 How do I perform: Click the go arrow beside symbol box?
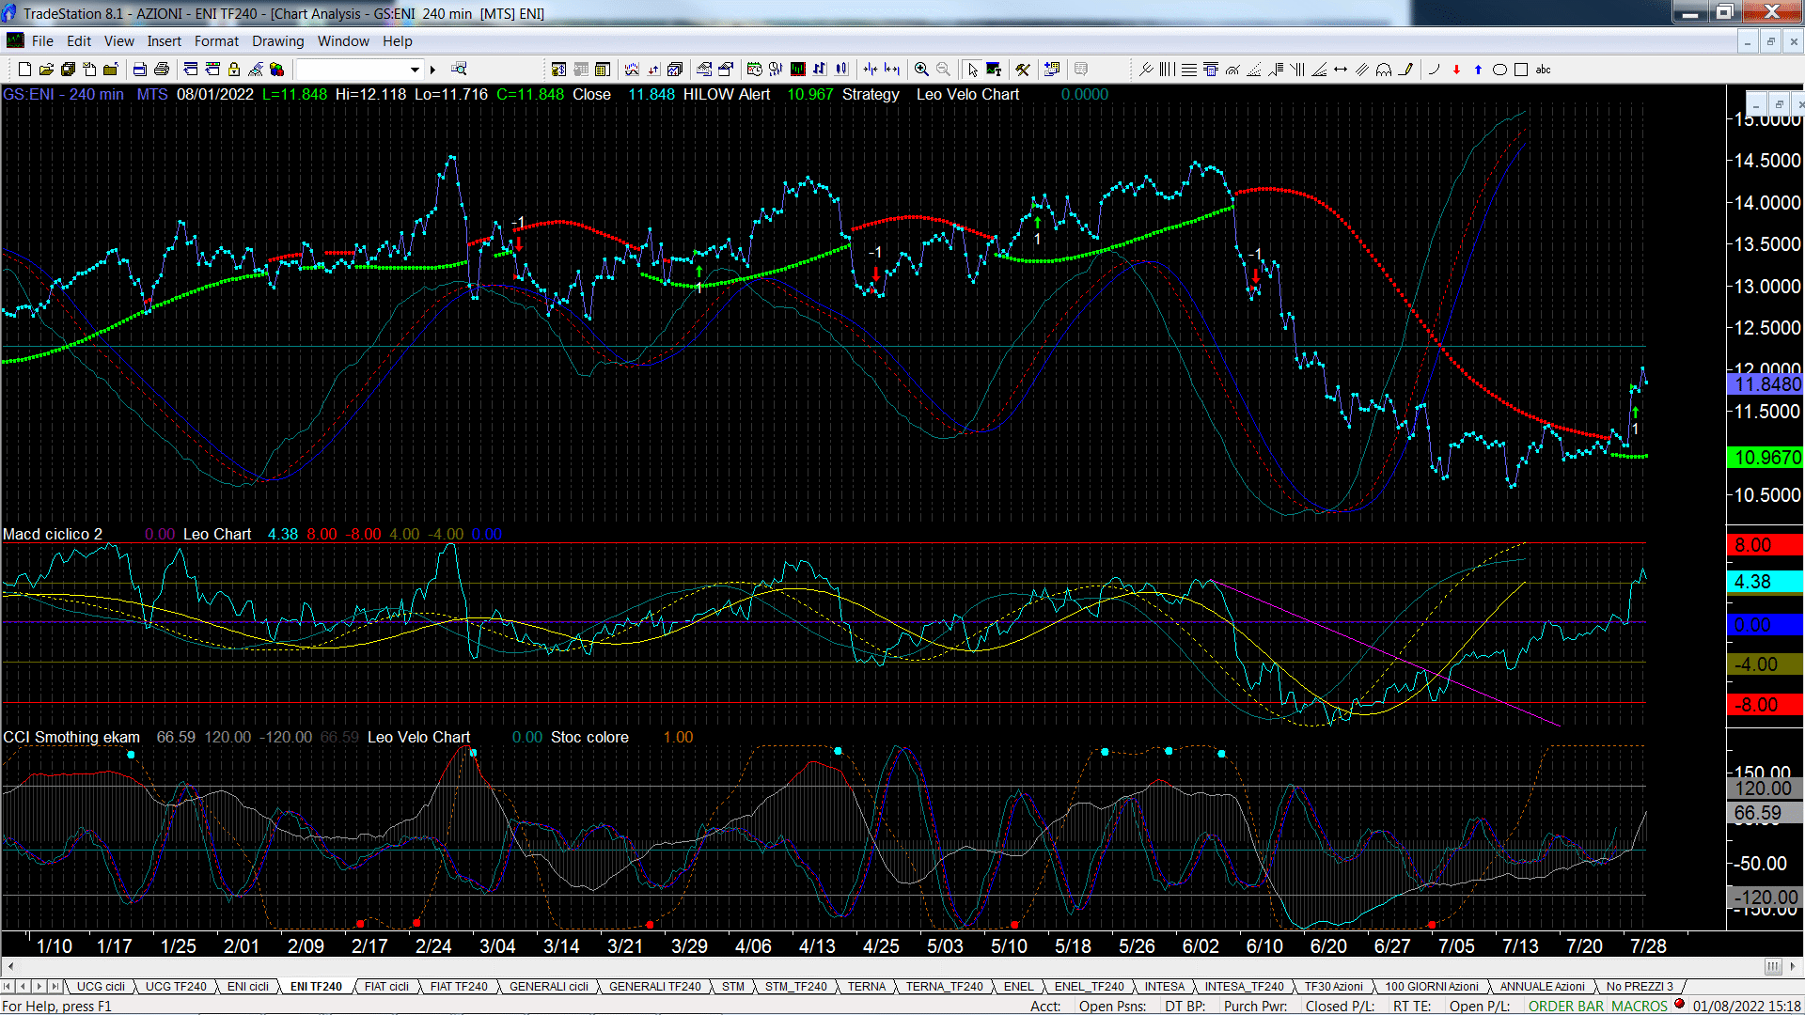(432, 70)
